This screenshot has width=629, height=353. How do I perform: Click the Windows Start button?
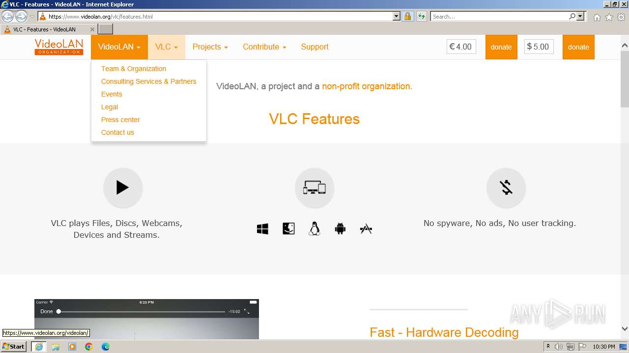coord(14,347)
